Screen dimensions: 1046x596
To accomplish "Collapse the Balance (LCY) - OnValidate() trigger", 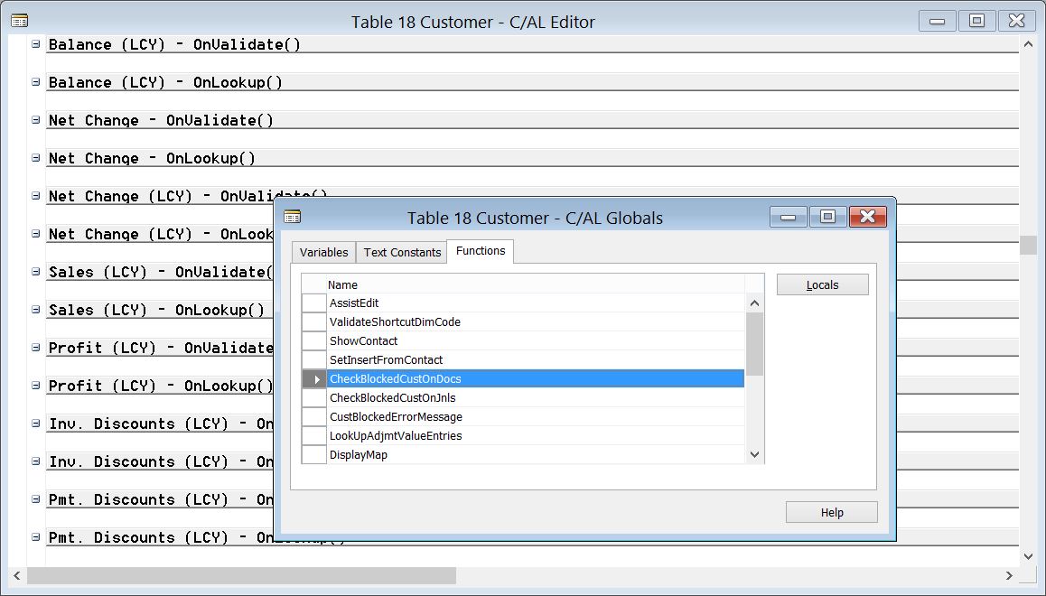I will tap(36, 44).
